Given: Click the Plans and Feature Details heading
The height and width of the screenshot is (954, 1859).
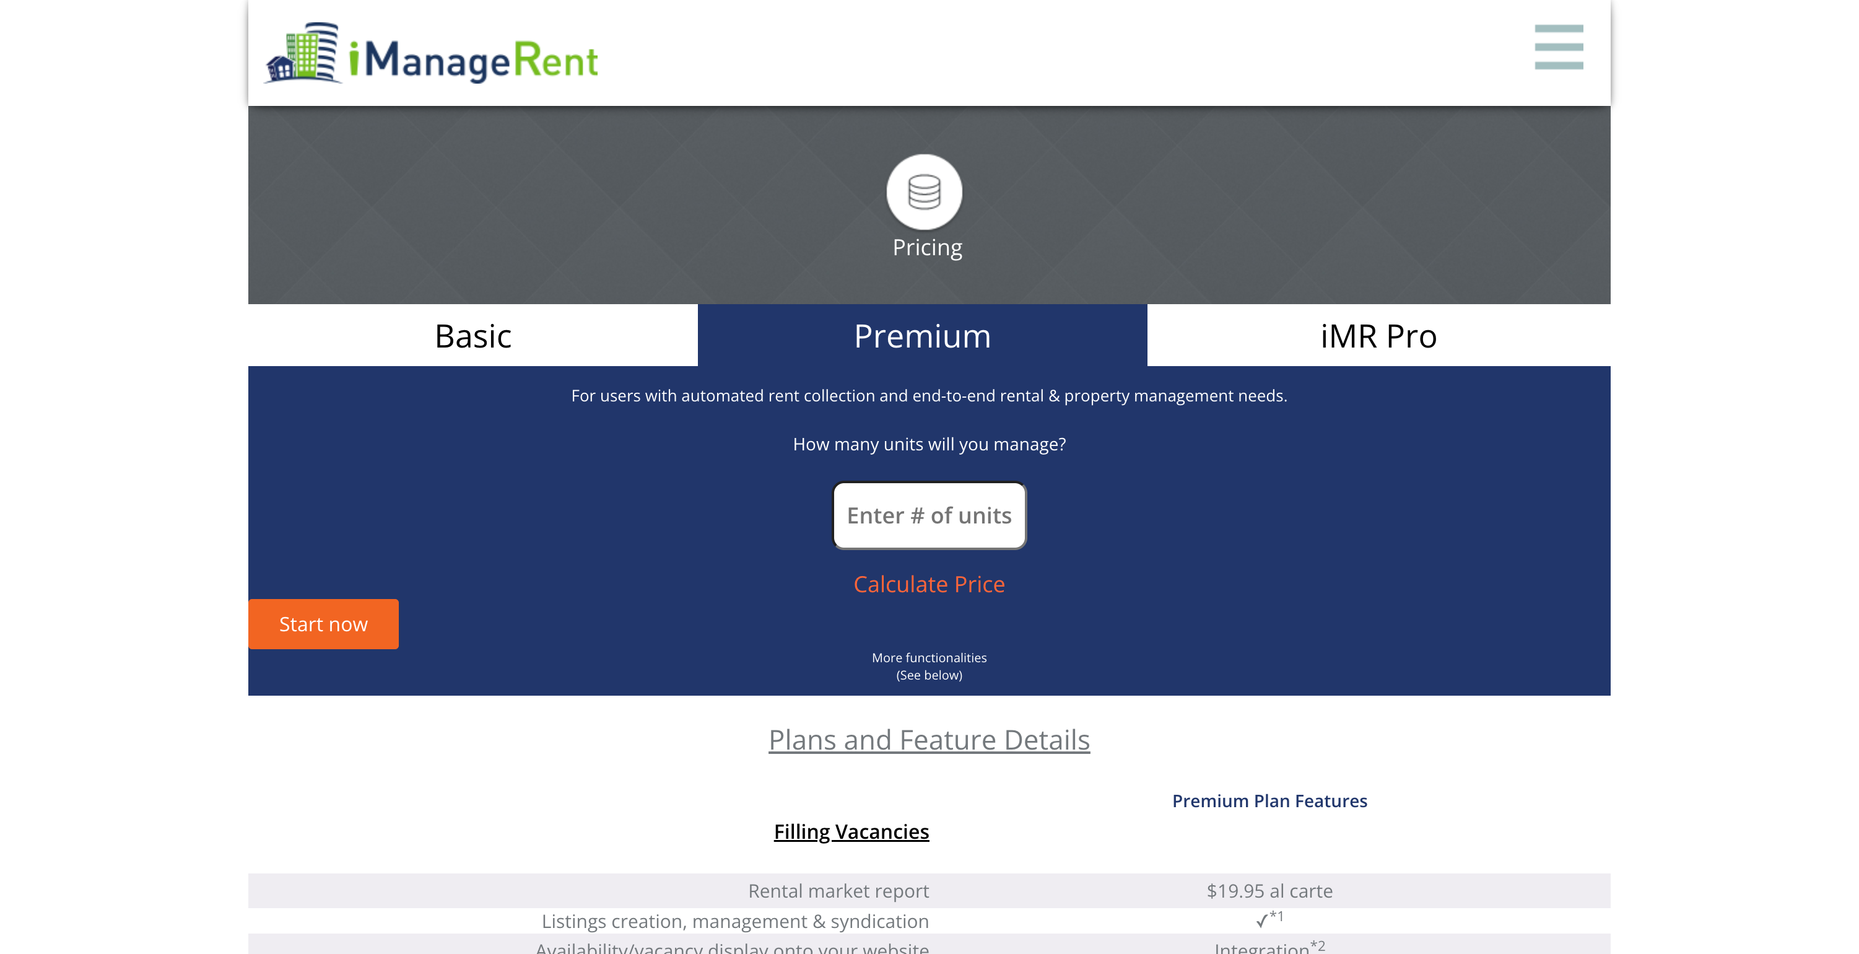Looking at the screenshot, I should point(929,739).
